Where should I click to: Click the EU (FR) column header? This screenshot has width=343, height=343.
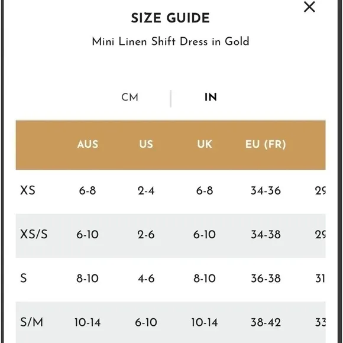pos(266,144)
